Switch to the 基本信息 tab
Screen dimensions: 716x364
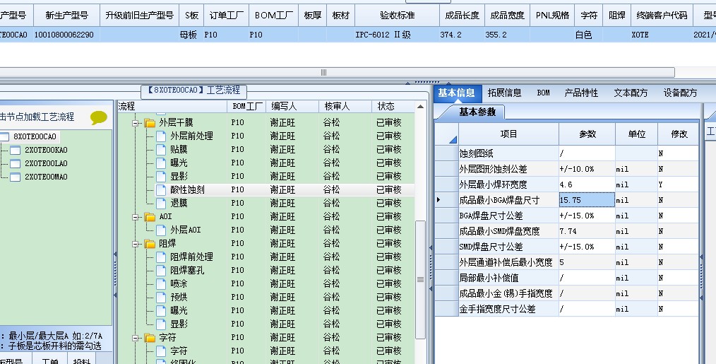[x=456, y=93]
